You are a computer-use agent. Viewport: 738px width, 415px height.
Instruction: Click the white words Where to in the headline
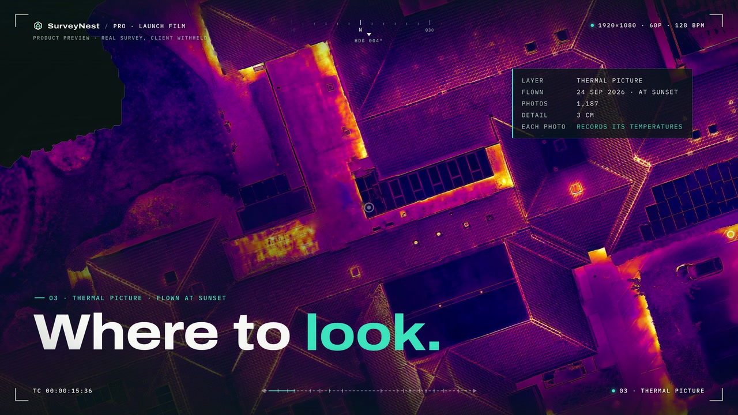pos(162,332)
